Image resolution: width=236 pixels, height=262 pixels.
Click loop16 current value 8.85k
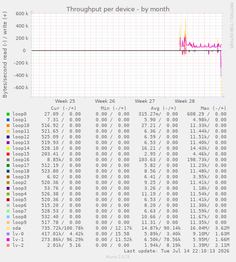click(56, 160)
